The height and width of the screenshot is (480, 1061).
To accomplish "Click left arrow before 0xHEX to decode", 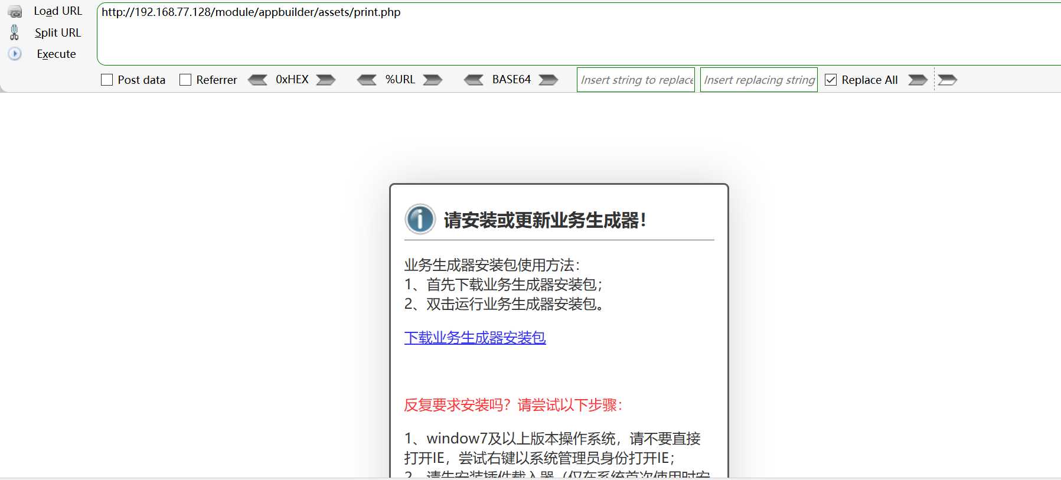I will [257, 80].
